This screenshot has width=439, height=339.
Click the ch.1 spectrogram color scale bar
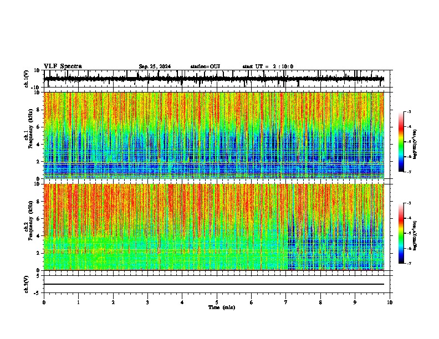click(401, 142)
